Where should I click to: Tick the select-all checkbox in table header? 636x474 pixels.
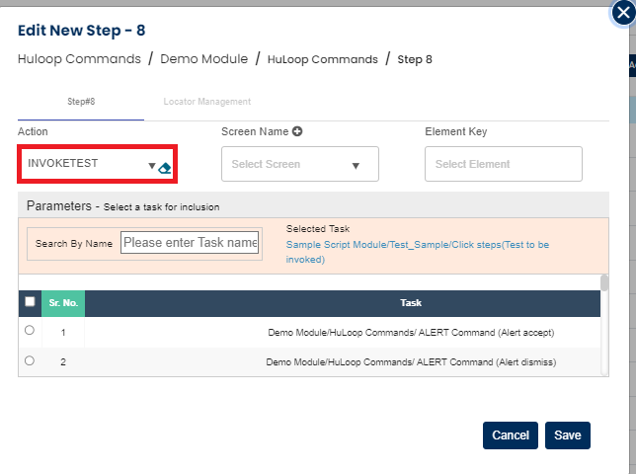click(x=30, y=302)
